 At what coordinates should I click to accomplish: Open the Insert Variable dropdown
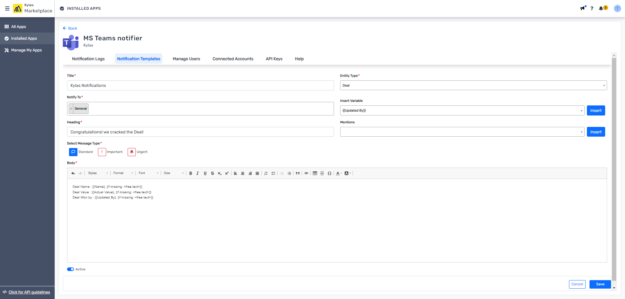[462, 111]
